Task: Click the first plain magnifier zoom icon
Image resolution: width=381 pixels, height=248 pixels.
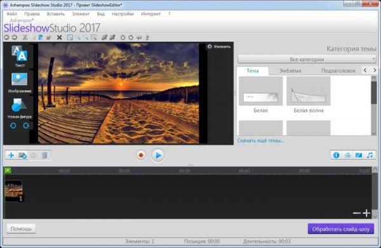Action: click(77, 37)
